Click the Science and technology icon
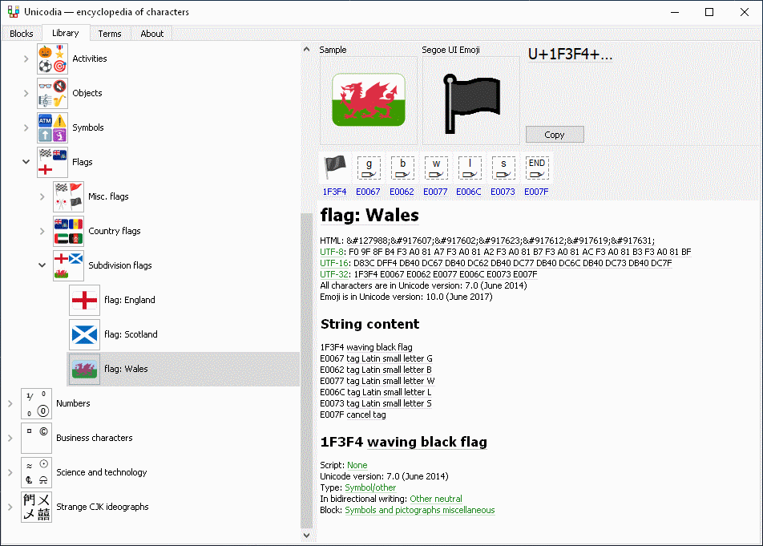763x546 pixels. coord(37,473)
